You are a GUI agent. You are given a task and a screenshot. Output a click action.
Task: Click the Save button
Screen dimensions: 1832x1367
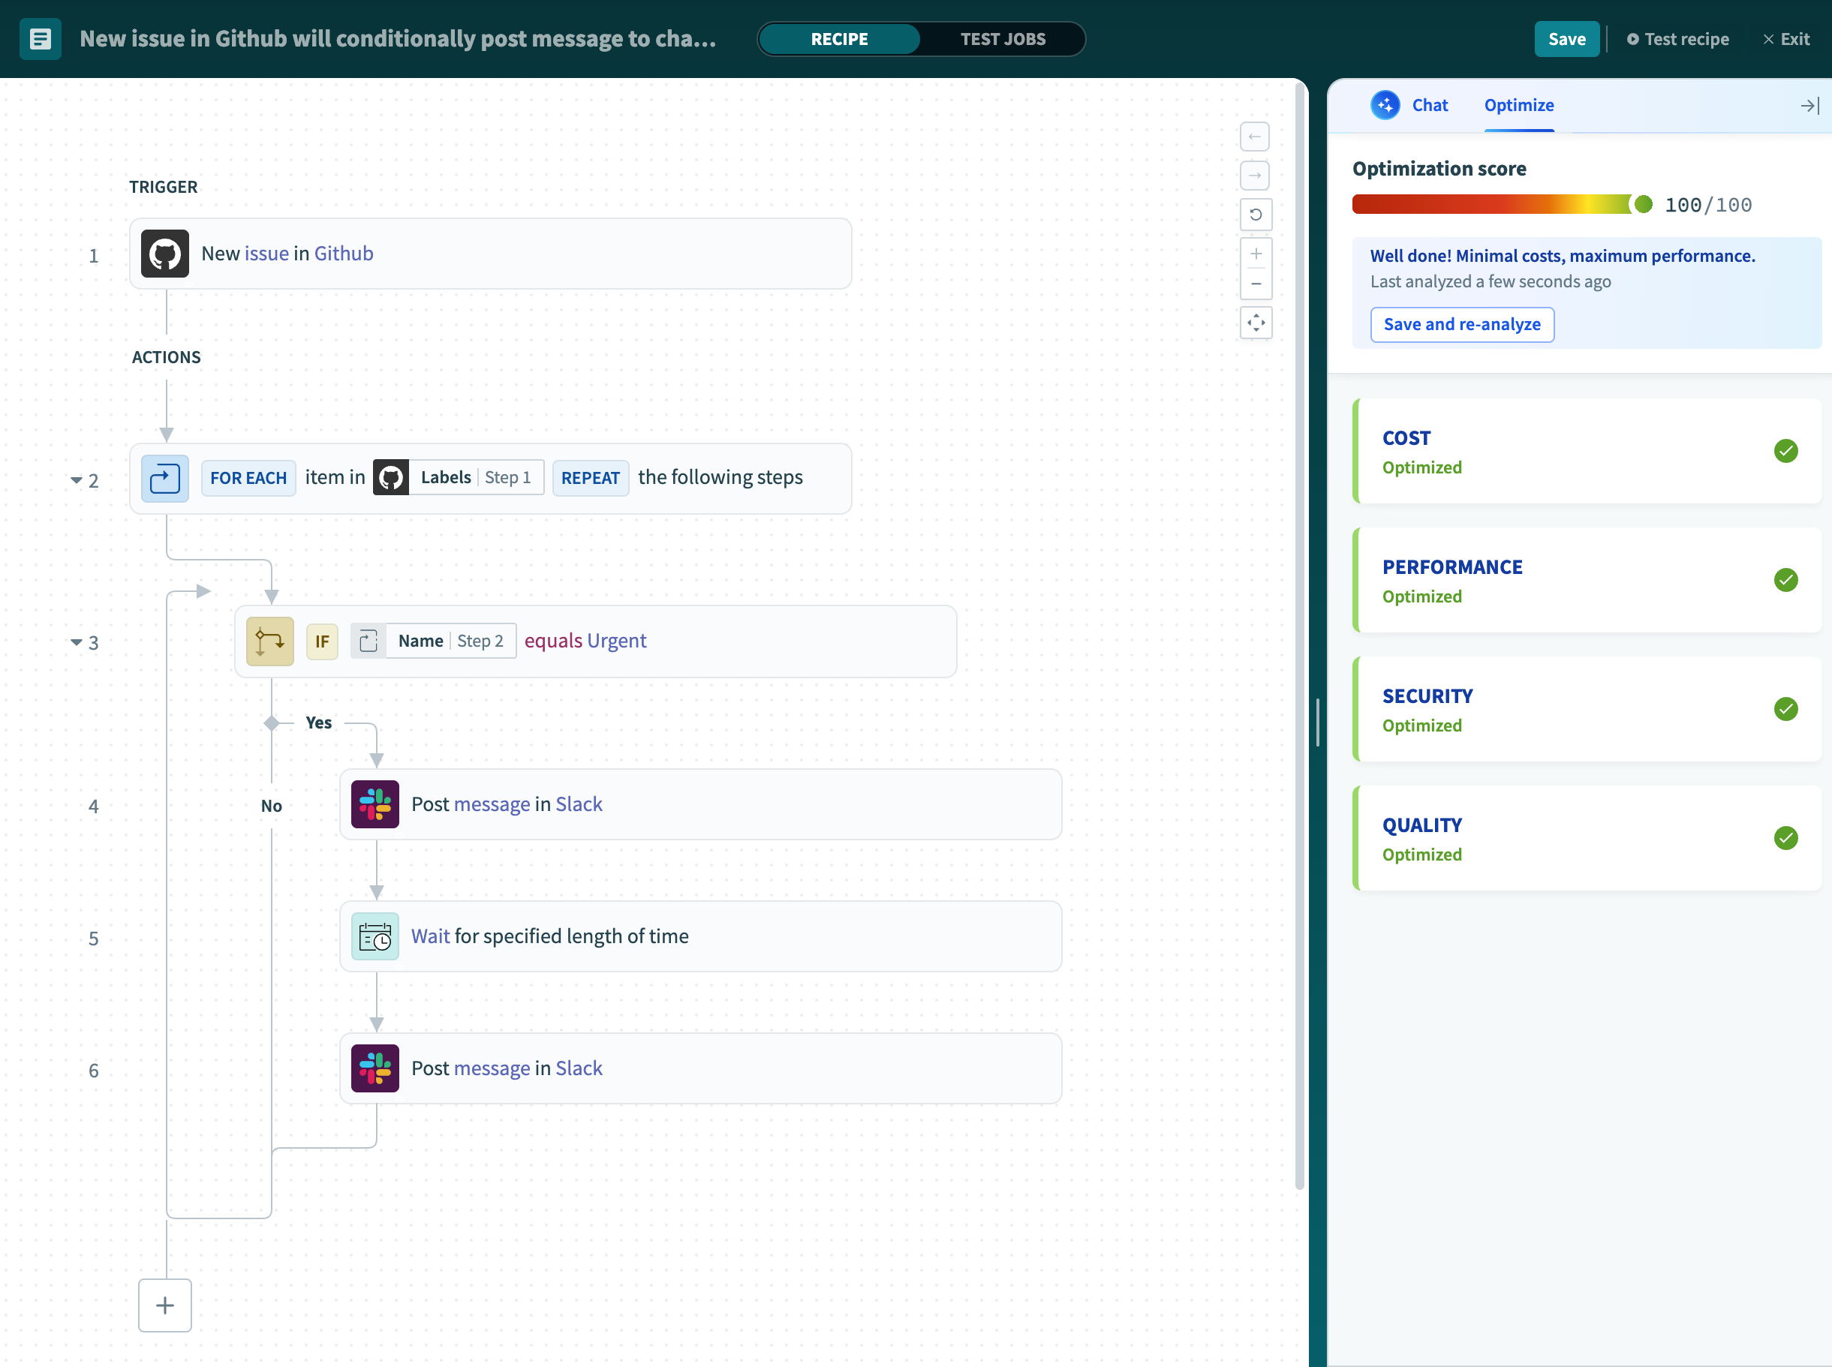[x=1566, y=39]
